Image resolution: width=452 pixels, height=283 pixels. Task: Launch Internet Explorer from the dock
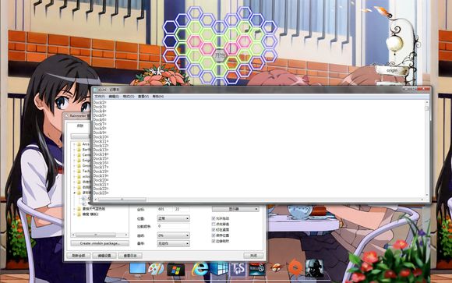coord(200,269)
